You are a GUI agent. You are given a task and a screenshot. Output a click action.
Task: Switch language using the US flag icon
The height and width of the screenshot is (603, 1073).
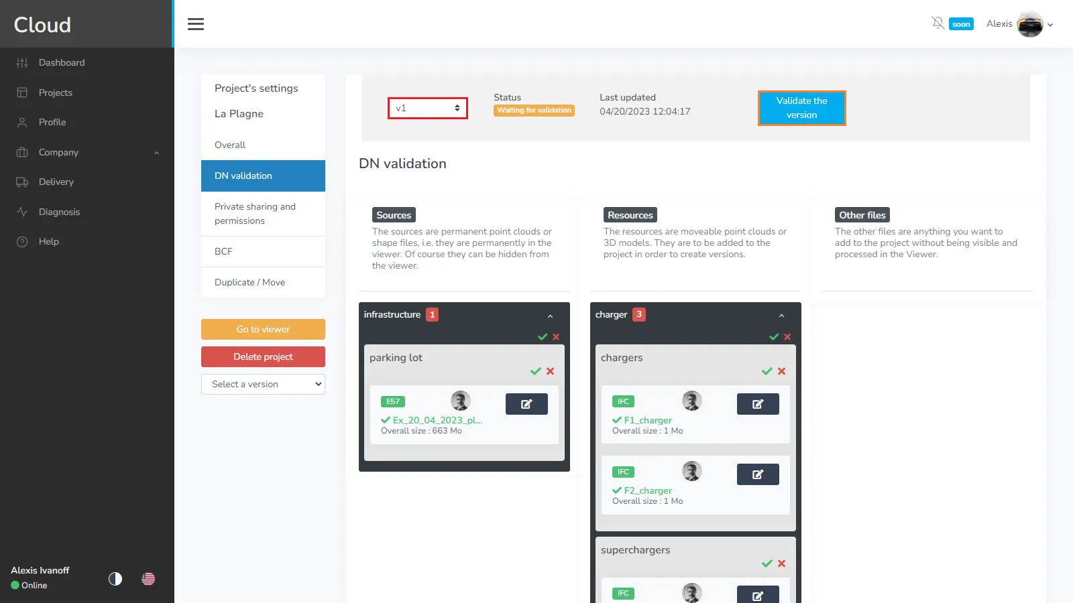coord(148,579)
